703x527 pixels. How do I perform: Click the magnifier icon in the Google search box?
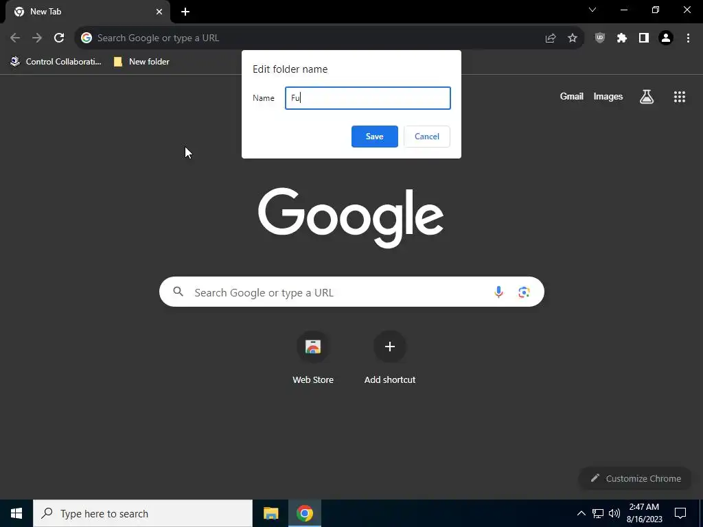[178, 292]
